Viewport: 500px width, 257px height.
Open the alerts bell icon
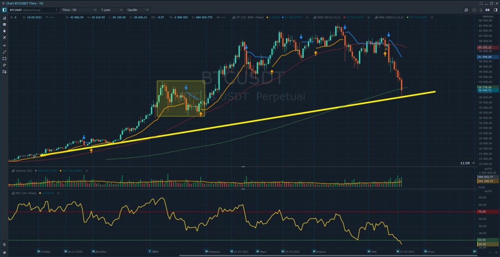(x=4, y=31)
